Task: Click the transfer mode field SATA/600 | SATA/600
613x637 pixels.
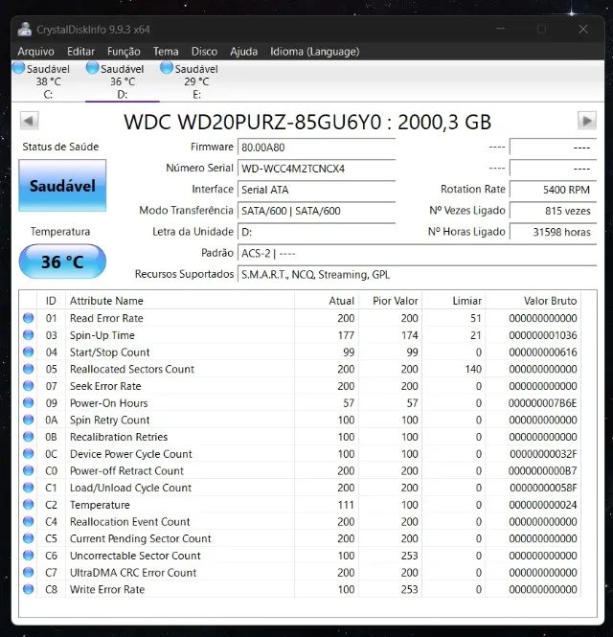Action: [316, 211]
